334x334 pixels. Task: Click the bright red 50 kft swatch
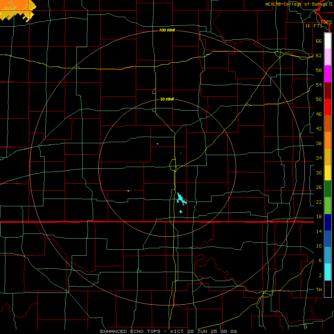[328, 107]
